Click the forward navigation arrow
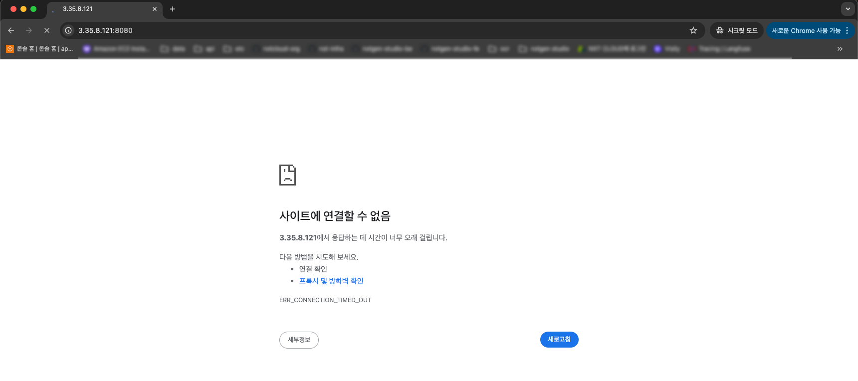858x381 pixels. coord(29,30)
